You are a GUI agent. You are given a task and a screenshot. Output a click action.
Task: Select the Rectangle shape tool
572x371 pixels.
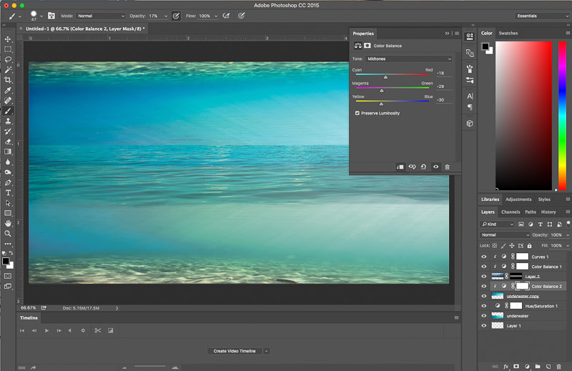tap(8, 213)
